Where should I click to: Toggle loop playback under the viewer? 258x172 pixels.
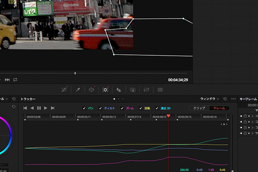pos(15,79)
